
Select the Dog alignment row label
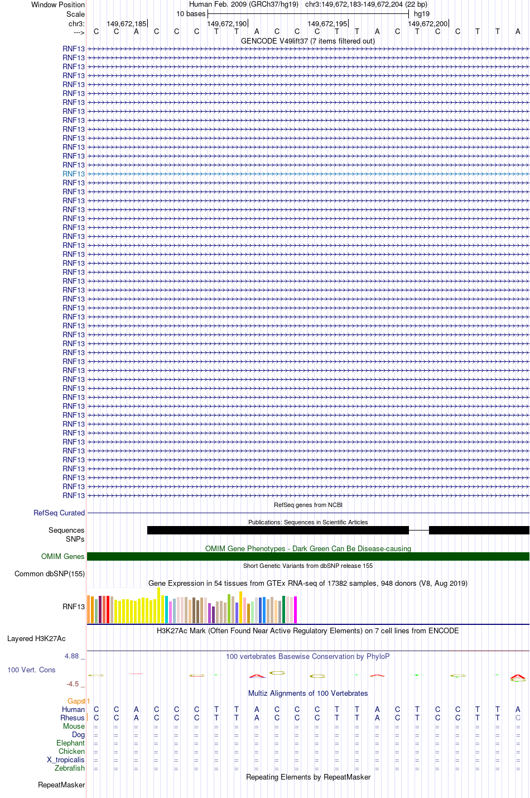79,734
